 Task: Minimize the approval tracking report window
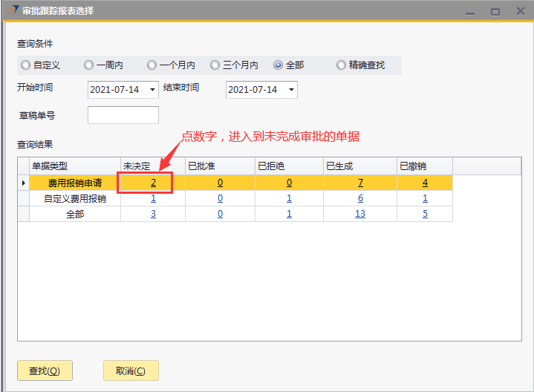[469, 11]
